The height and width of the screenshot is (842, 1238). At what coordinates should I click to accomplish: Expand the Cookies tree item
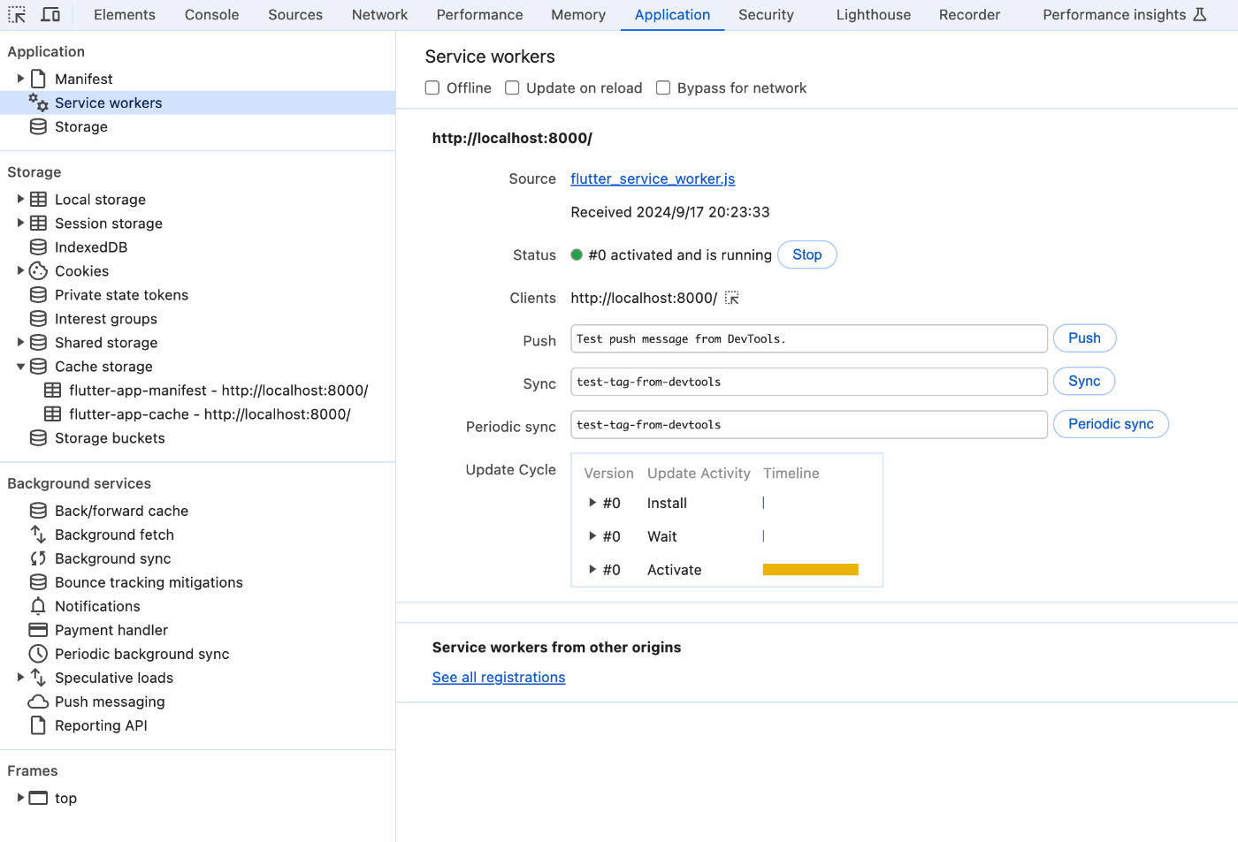pyautogui.click(x=20, y=271)
